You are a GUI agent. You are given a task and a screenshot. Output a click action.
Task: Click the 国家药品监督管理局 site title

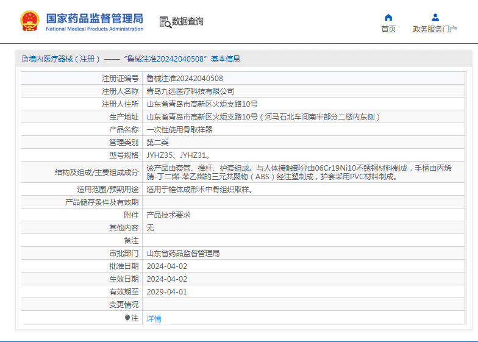[x=95, y=17]
